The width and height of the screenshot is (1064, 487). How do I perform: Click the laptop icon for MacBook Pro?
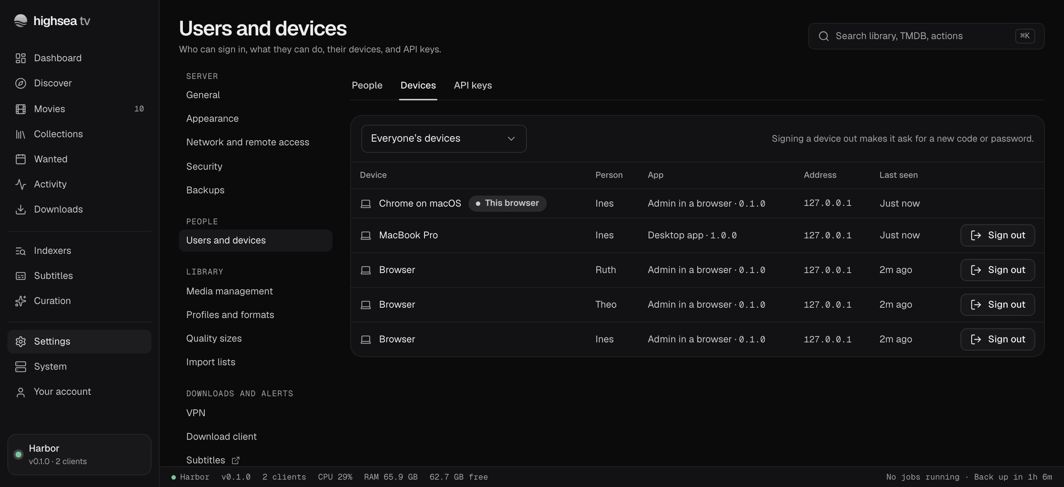[365, 235]
